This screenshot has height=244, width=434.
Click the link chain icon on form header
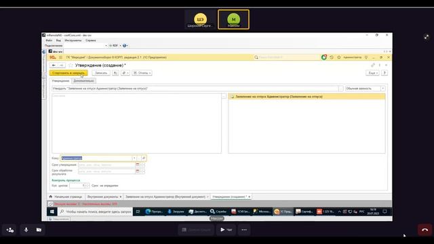point(373,65)
